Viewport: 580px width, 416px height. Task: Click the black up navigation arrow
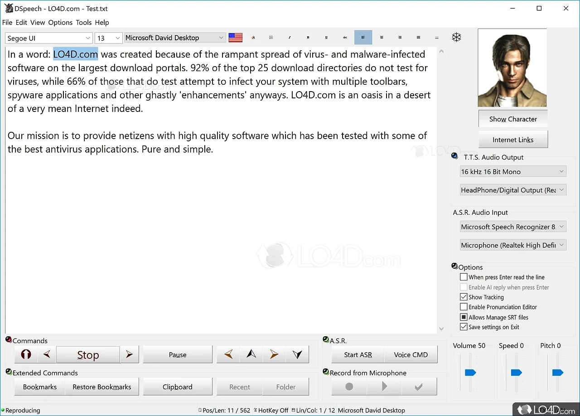(x=251, y=354)
